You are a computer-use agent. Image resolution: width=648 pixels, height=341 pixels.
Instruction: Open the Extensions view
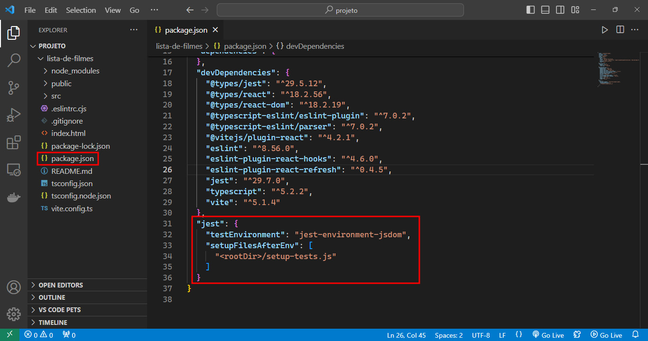[14, 143]
